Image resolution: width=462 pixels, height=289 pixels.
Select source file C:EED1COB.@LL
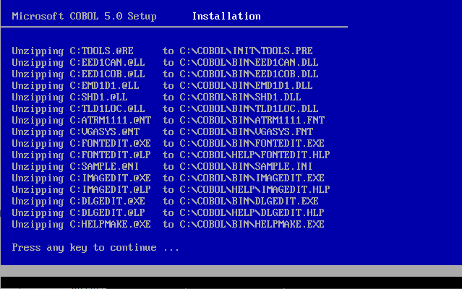[107, 74]
